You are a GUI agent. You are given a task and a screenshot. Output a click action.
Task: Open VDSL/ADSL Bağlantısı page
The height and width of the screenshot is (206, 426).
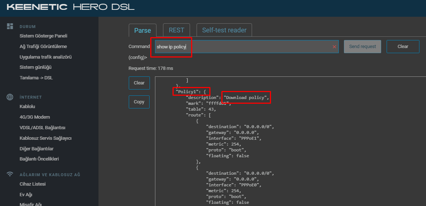tap(42, 128)
